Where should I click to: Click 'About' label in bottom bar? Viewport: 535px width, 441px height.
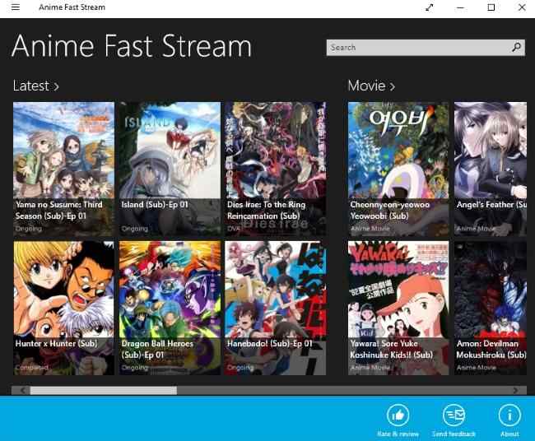509,434
